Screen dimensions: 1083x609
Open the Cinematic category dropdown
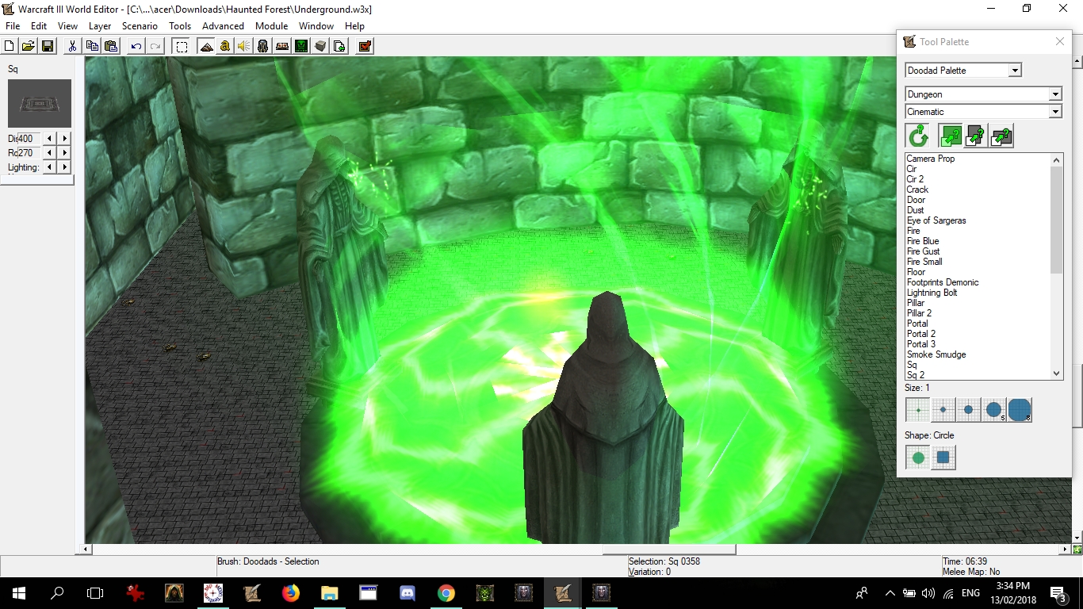[1054, 112]
